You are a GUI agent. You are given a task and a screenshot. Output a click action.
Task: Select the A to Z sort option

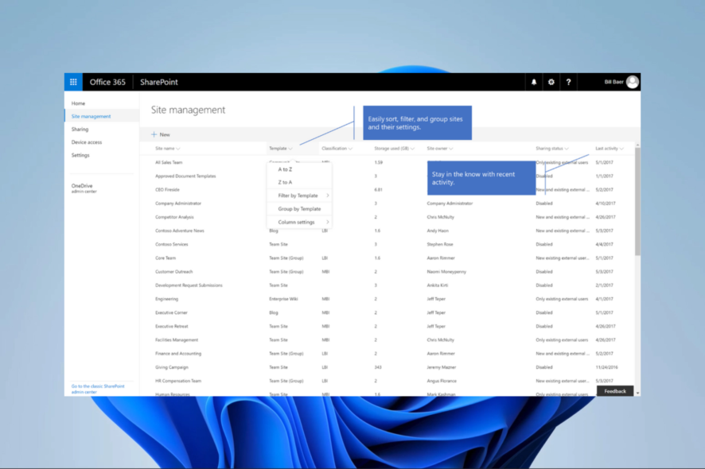[285, 169]
